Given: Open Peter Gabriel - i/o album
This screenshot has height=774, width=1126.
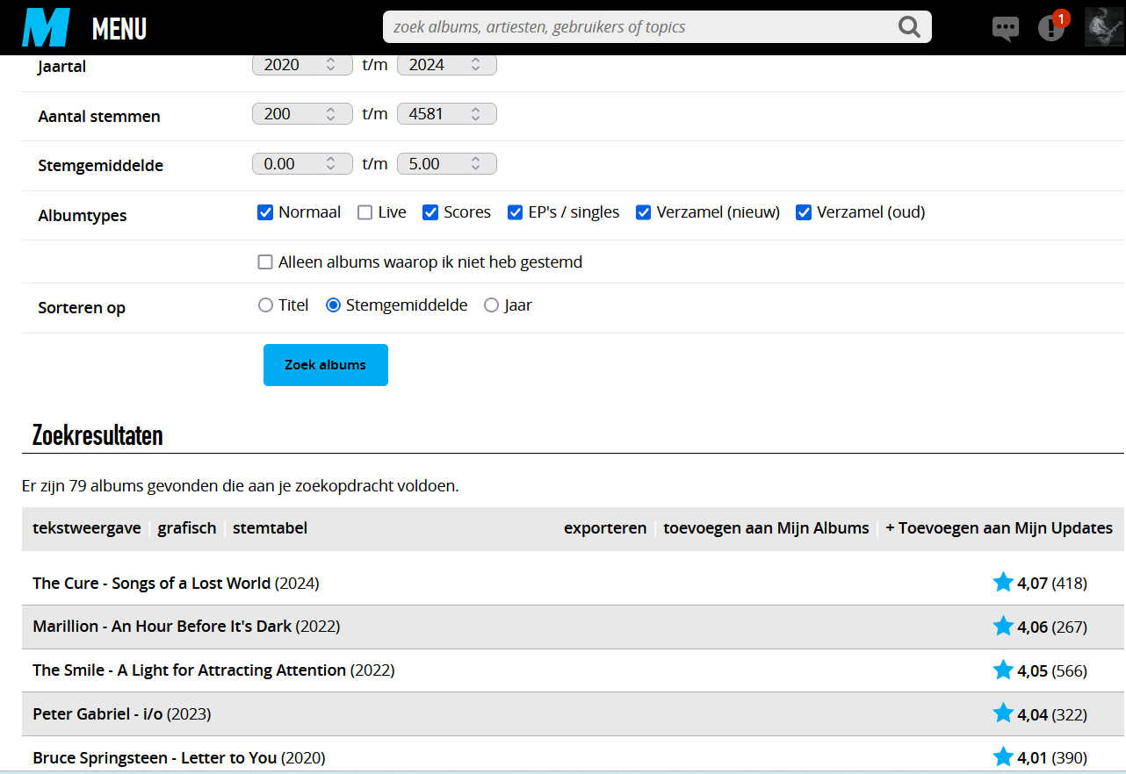Looking at the screenshot, I should click(98, 714).
